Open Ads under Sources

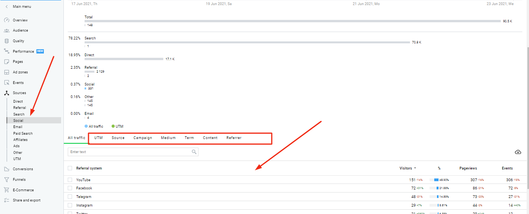(16, 146)
